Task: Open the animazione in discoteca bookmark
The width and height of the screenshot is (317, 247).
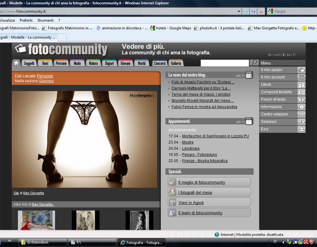Action: coord(122,28)
